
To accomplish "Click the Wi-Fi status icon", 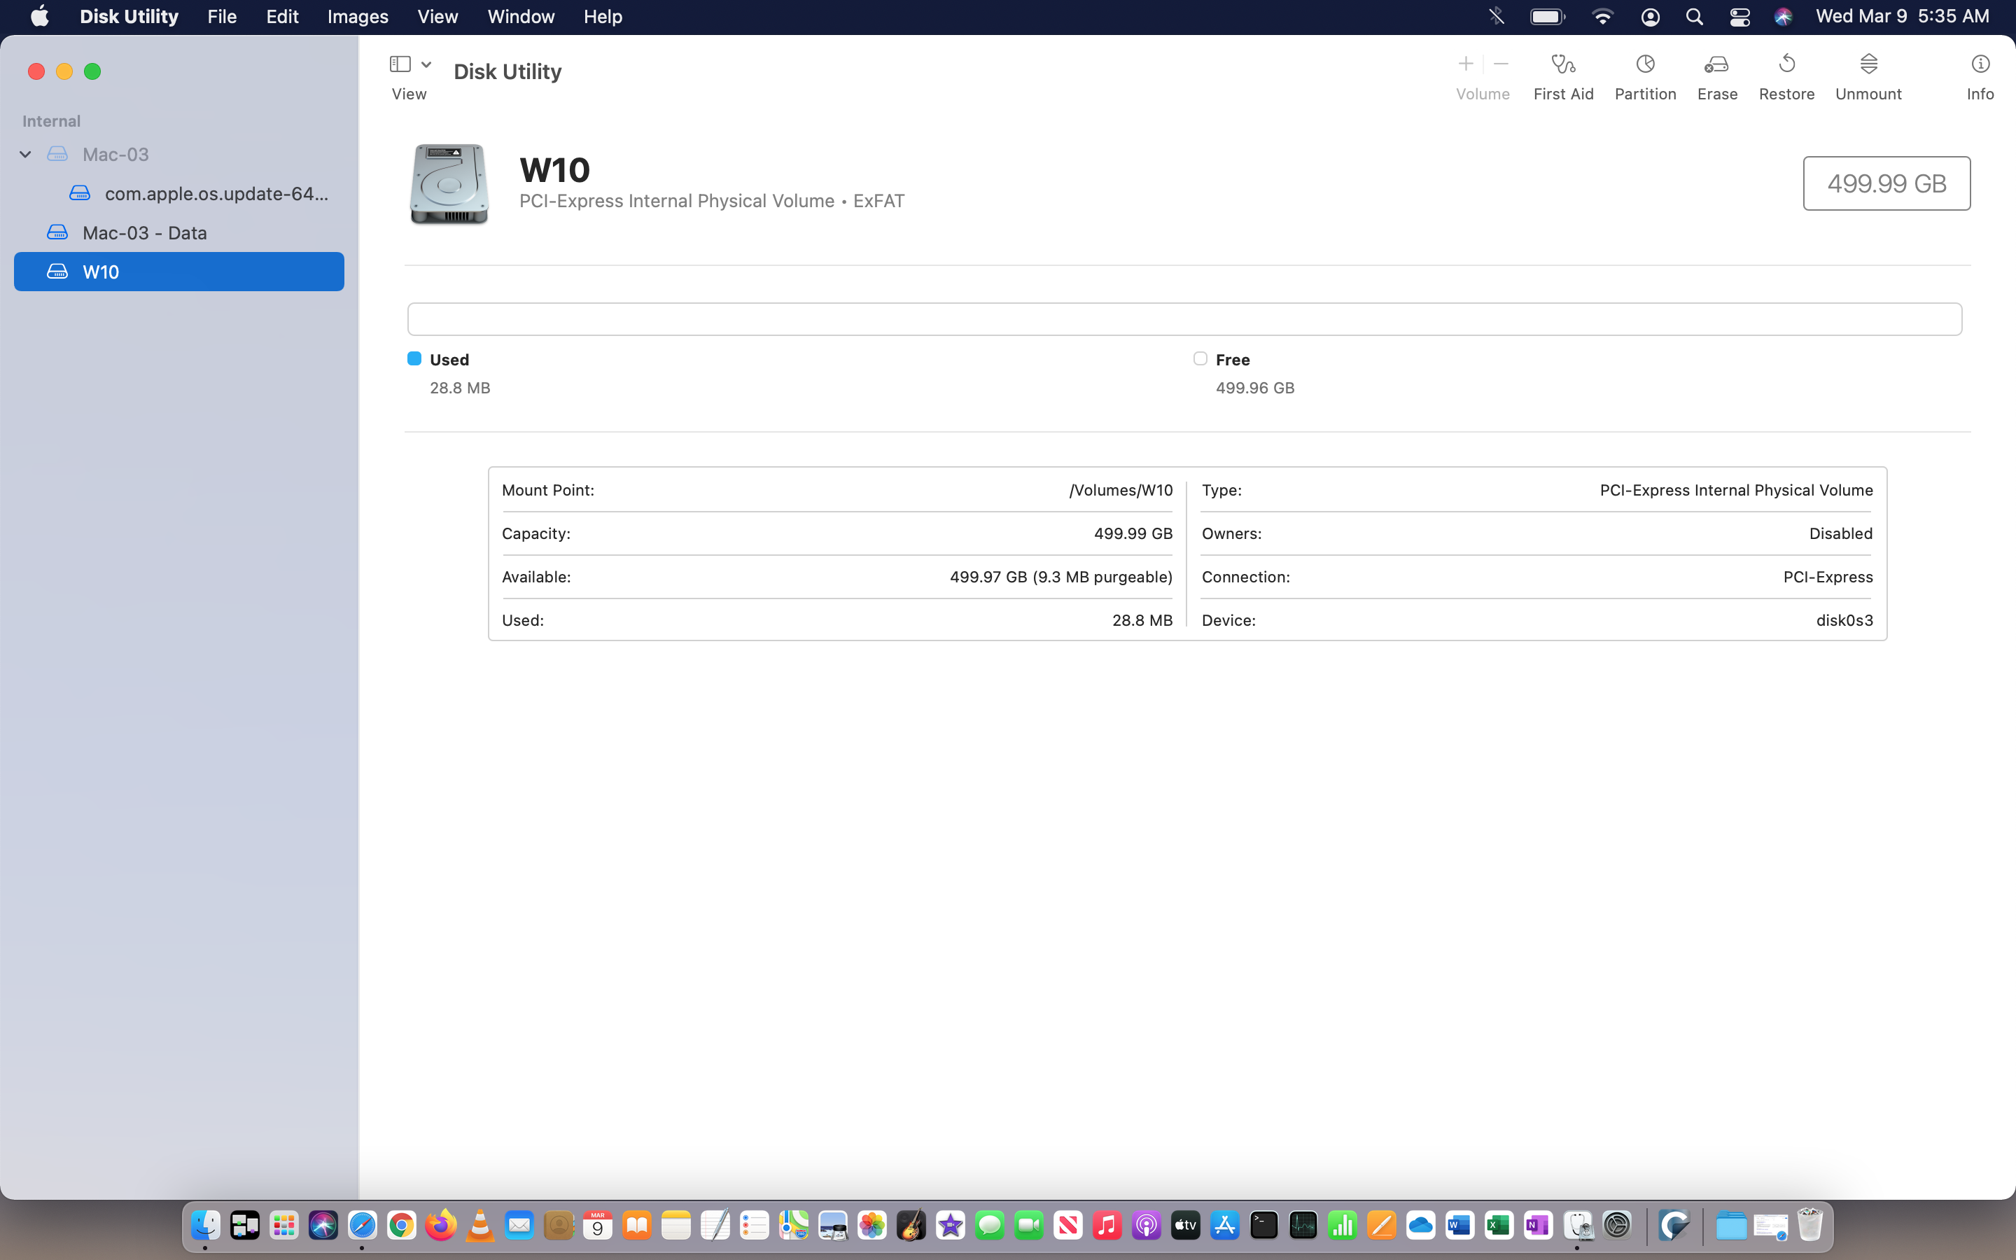I will [x=1602, y=17].
